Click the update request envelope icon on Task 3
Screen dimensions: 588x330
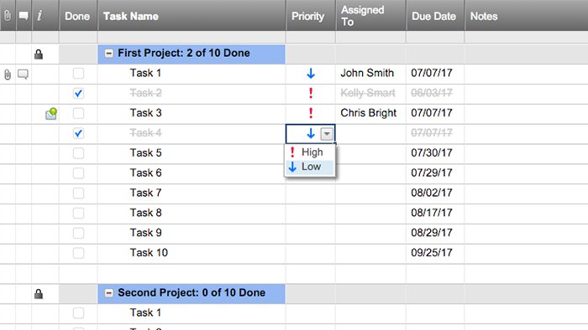pyautogui.click(x=51, y=114)
